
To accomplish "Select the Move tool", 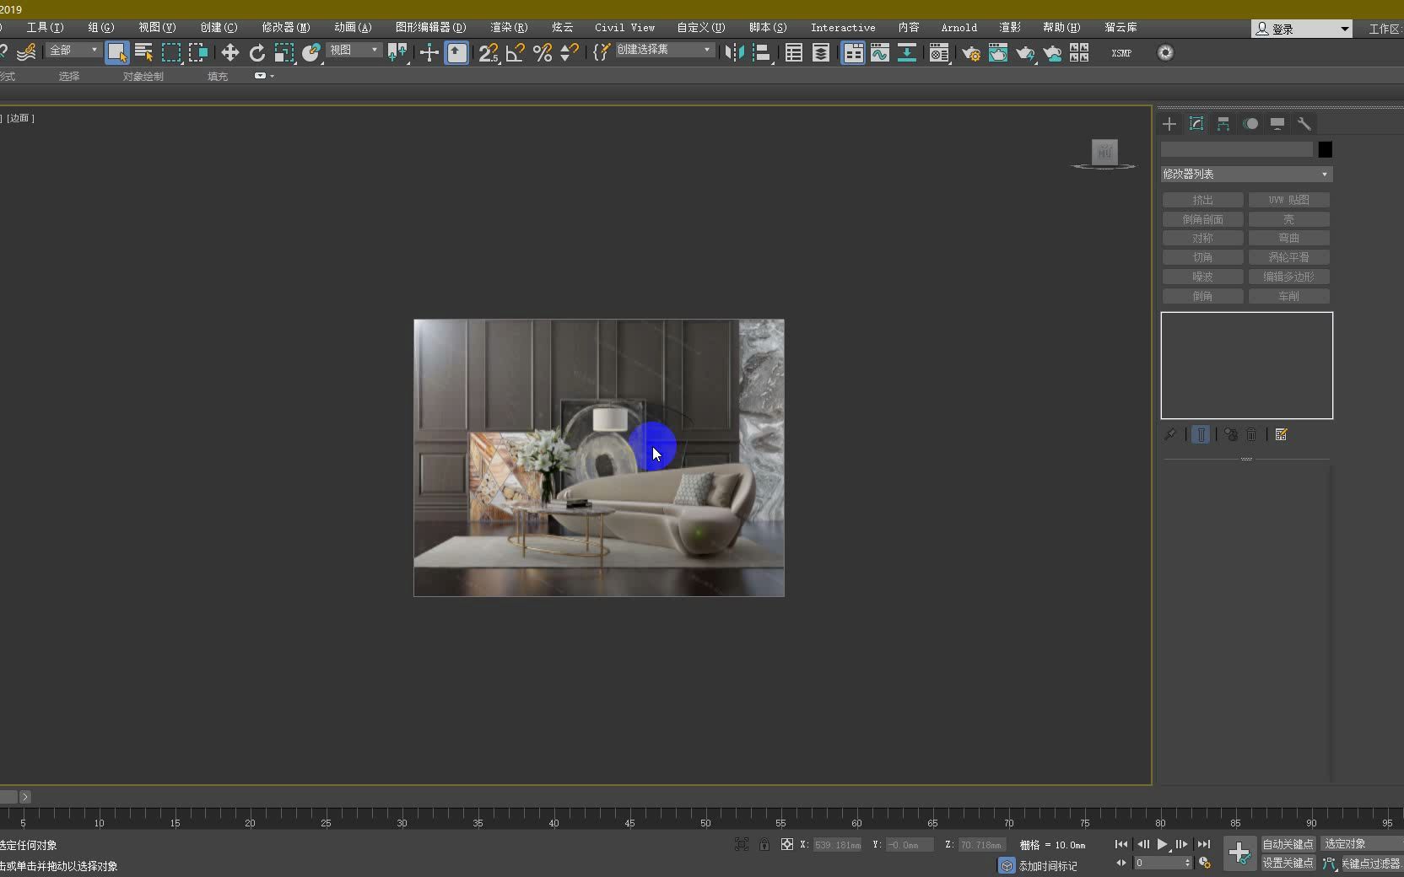I will coord(229,52).
